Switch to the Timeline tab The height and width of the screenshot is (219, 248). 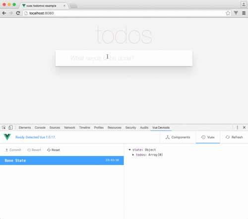(84, 128)
